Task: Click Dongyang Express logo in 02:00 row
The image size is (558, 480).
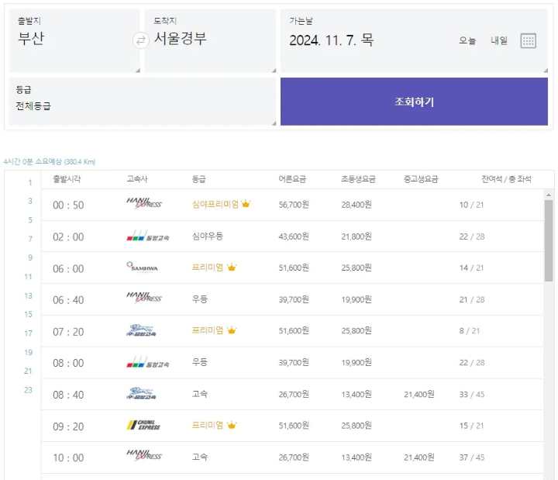Action: [x=148, y=236]
